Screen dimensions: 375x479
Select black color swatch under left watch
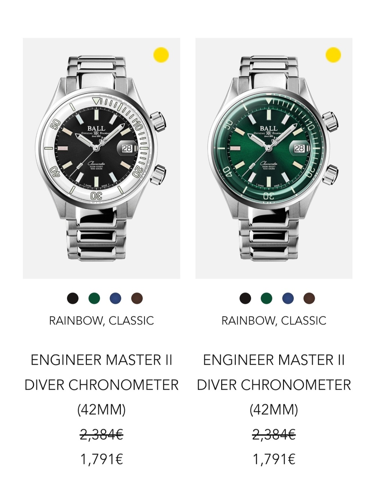[73, 298]
